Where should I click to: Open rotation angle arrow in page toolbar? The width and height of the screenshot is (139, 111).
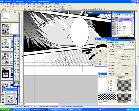[x=51, y=9]
